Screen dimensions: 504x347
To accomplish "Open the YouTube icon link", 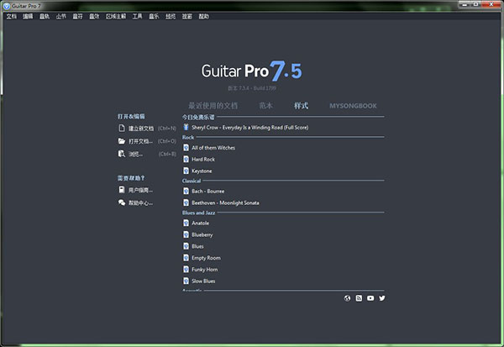I will pos(370,298).
